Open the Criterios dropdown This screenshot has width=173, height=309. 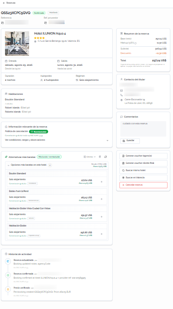tap(89, 157)
